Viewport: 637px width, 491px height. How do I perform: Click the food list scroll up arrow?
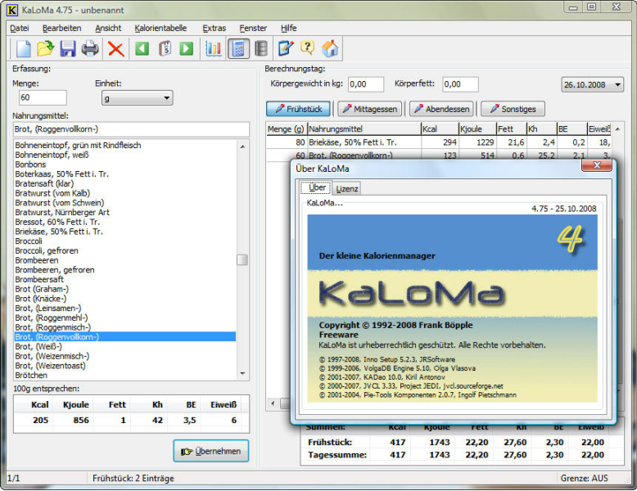(x=242, y=146)
